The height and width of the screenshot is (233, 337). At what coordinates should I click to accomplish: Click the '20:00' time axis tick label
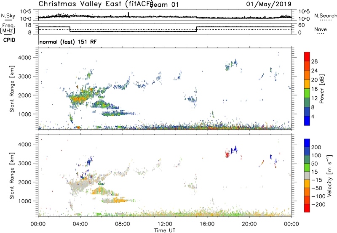249,224
